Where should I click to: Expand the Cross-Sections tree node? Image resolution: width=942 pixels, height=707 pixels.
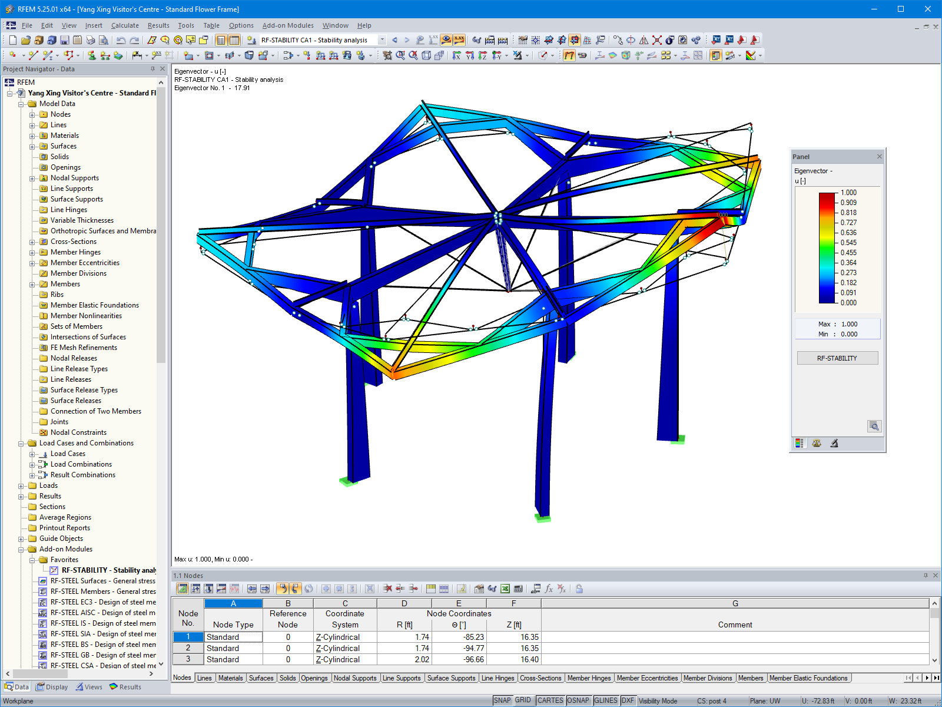coord(32,242)
